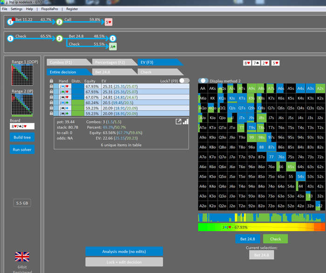The height and width of the screenshot is (273, 326).
Task: Click the green-to-red equity gradient bar
Action: 262,227
